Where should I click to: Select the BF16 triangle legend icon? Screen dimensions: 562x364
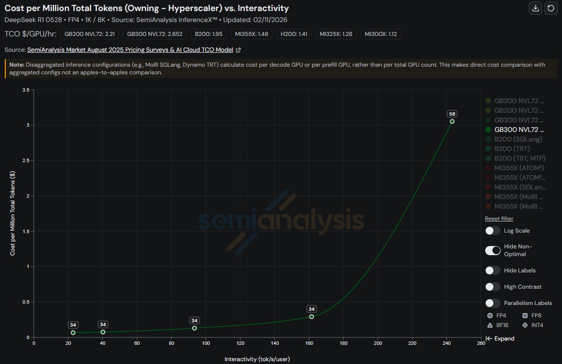coord(490,325)
